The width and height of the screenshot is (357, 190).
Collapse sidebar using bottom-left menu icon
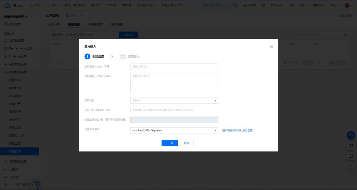(x=6, y=184)
